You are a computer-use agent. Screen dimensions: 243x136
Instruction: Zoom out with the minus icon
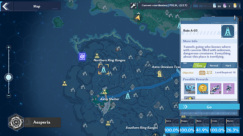[8, 96]
